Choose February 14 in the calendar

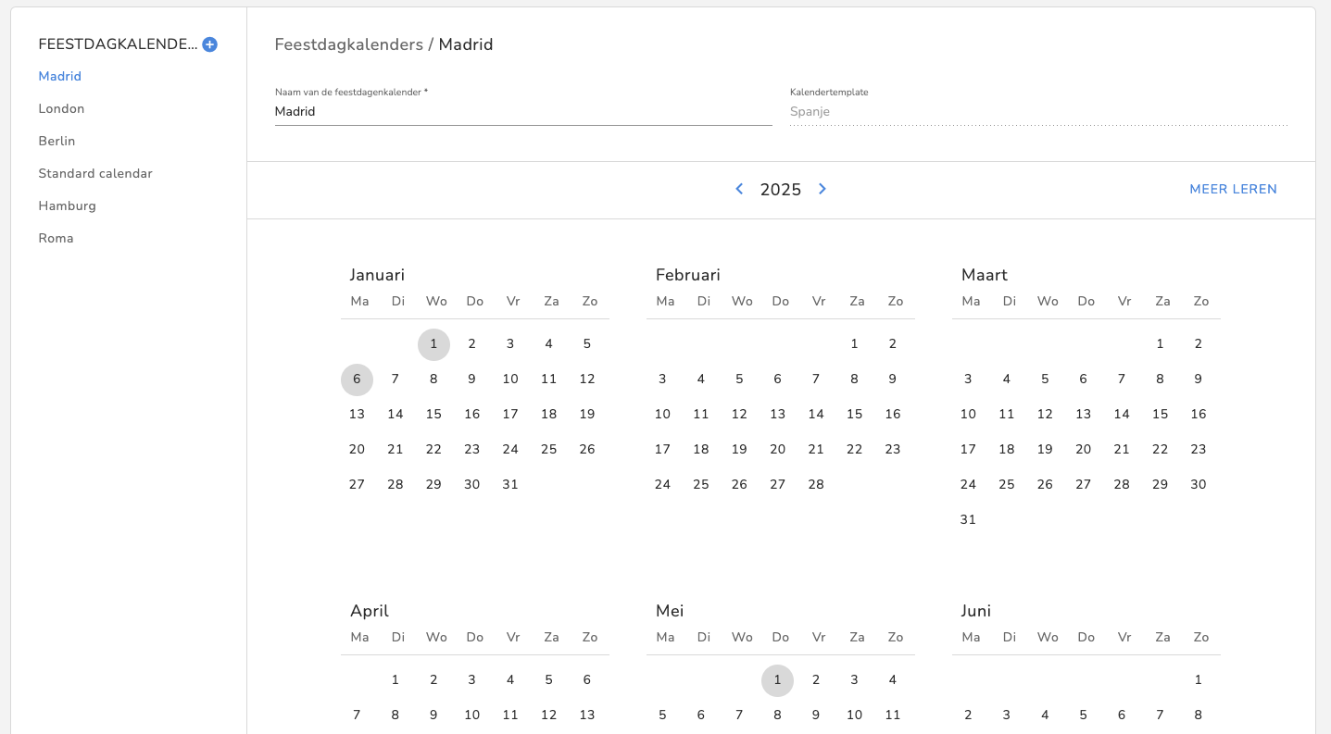tap(816, 415)
